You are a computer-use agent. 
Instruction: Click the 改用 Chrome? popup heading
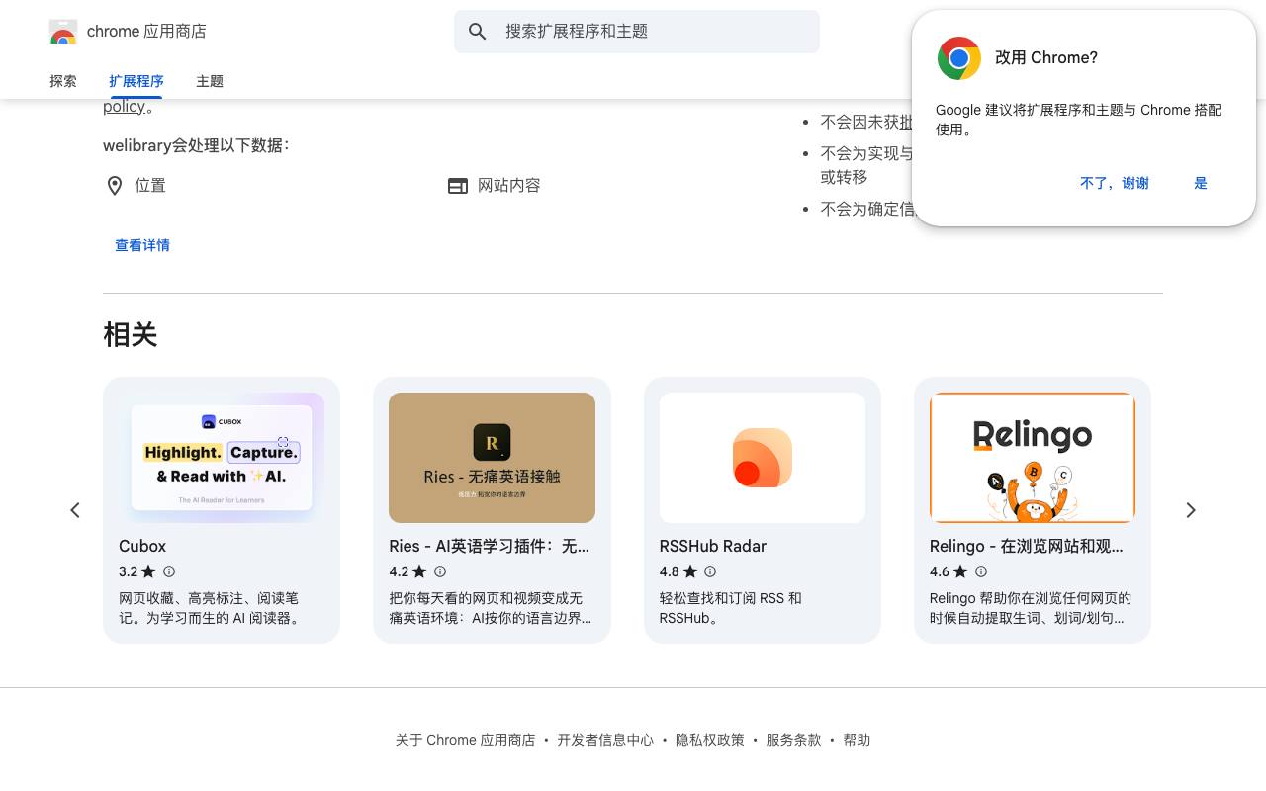tap(1046, 58)
